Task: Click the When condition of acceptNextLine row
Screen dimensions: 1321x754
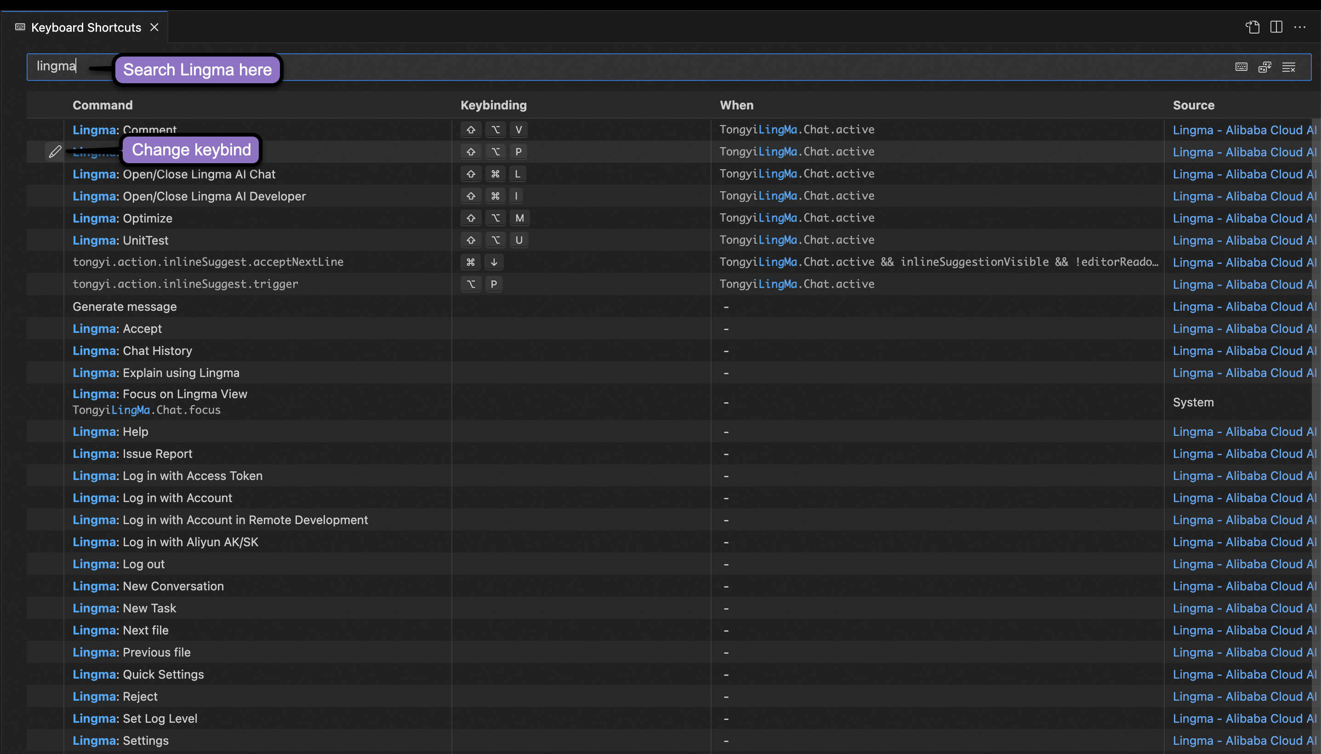Action: point(939,262)
